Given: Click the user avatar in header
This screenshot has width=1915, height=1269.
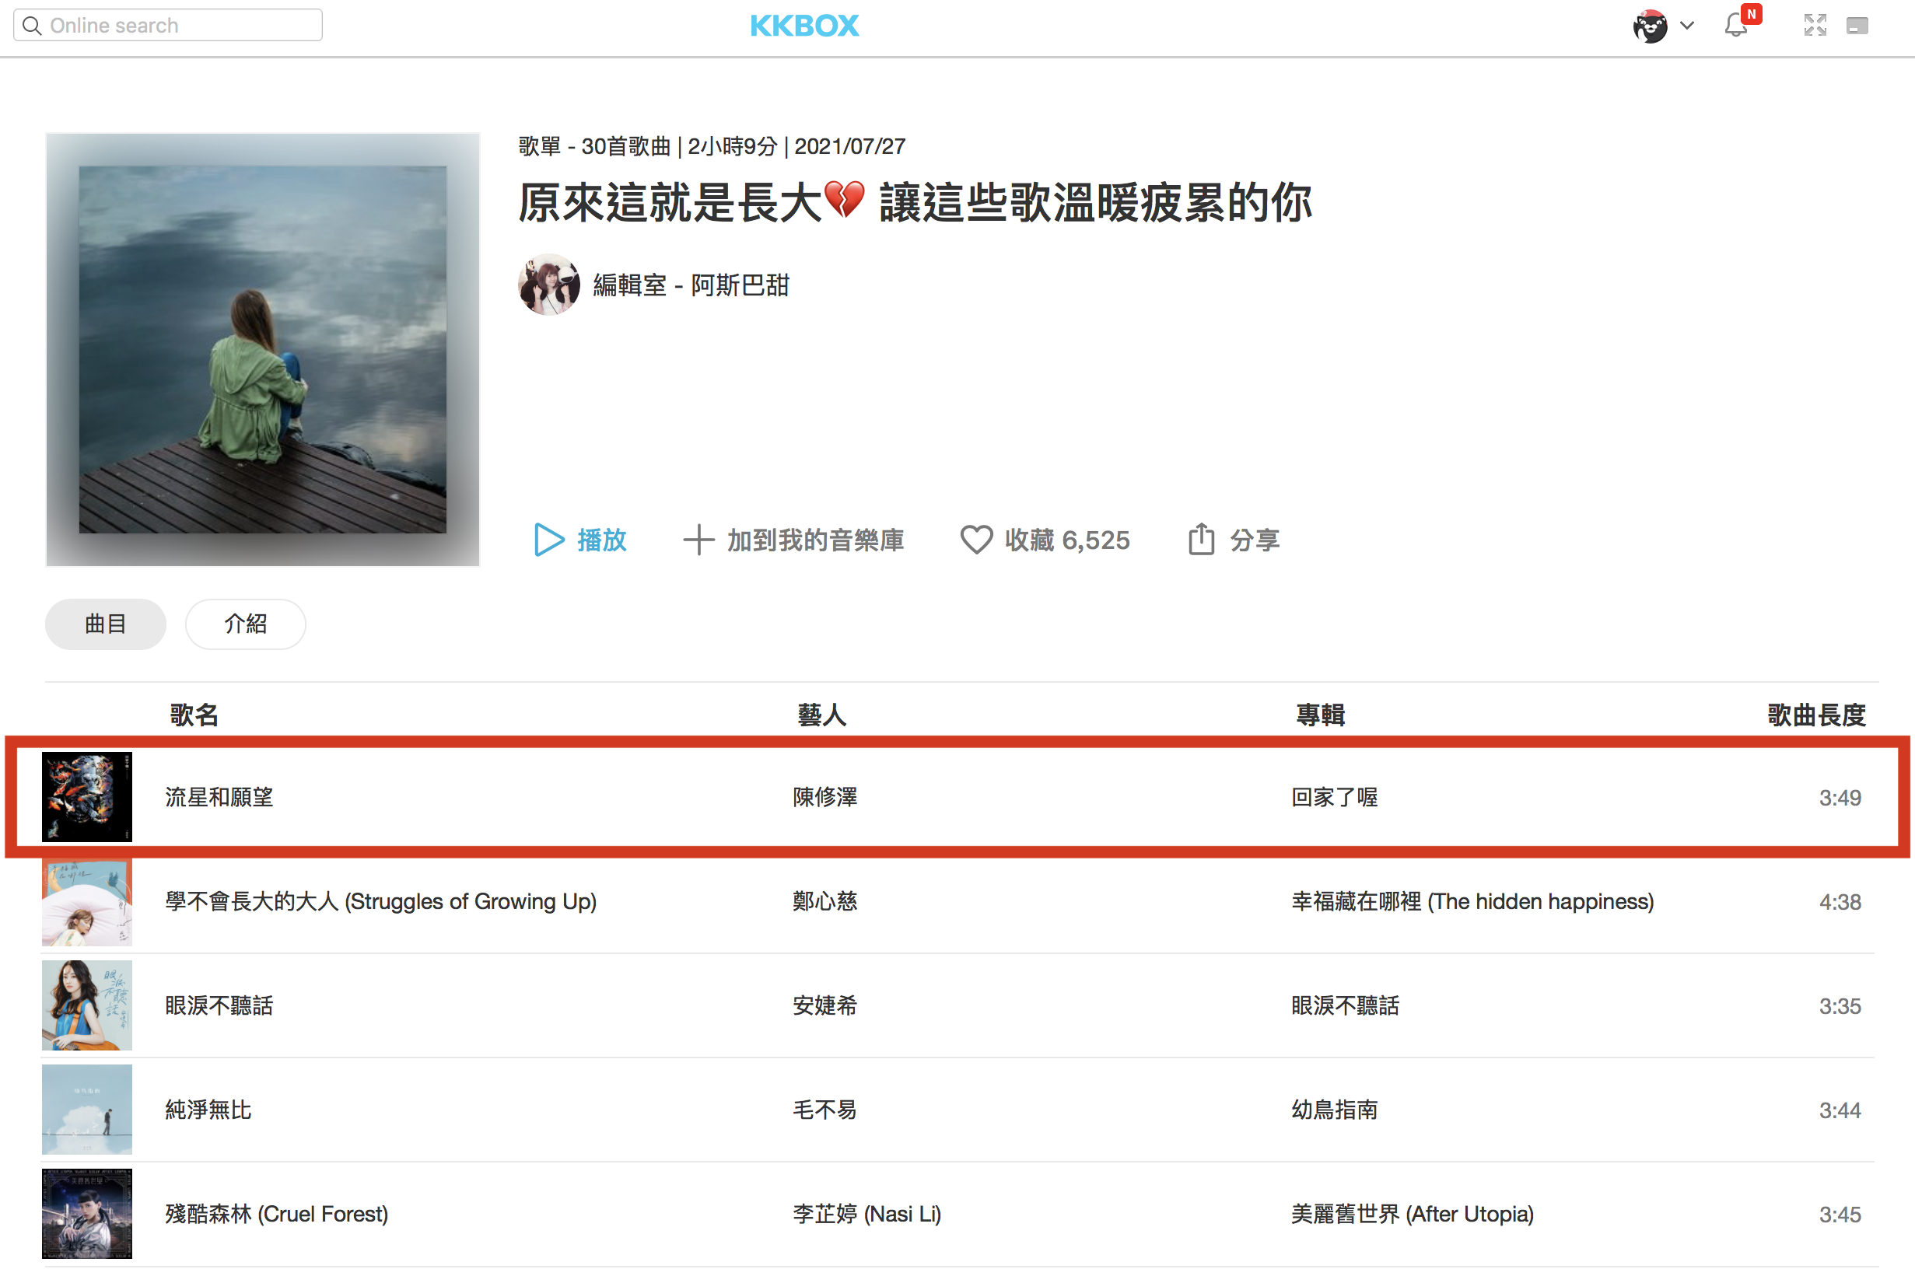Looking at the screenshot, I should coord(1650,26).
